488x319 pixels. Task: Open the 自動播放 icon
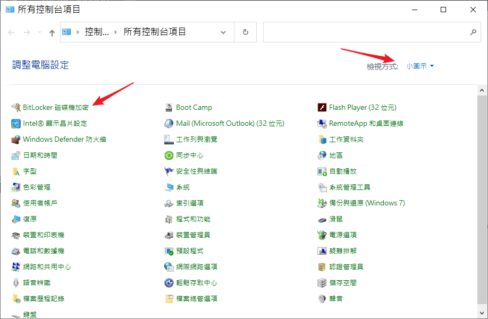322,171
